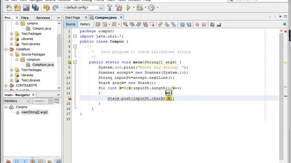
Task: Collapse the CompNum project node
Action: 6,49
